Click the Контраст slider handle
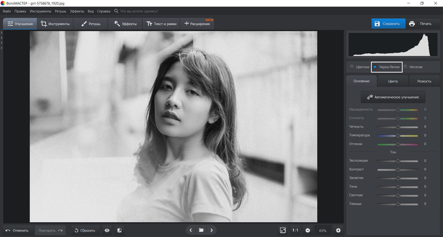The height and width of the screenshot is (237, 443). tap(398, 169)
